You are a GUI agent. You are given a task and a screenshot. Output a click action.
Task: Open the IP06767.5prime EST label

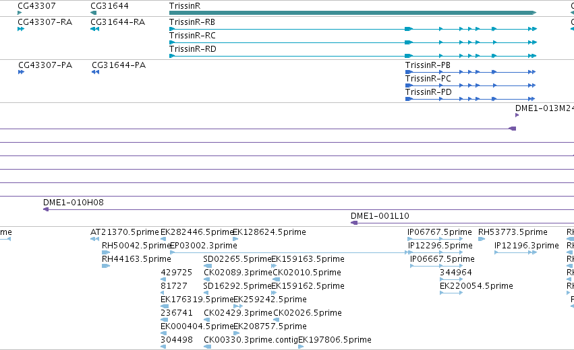[440, 232]
